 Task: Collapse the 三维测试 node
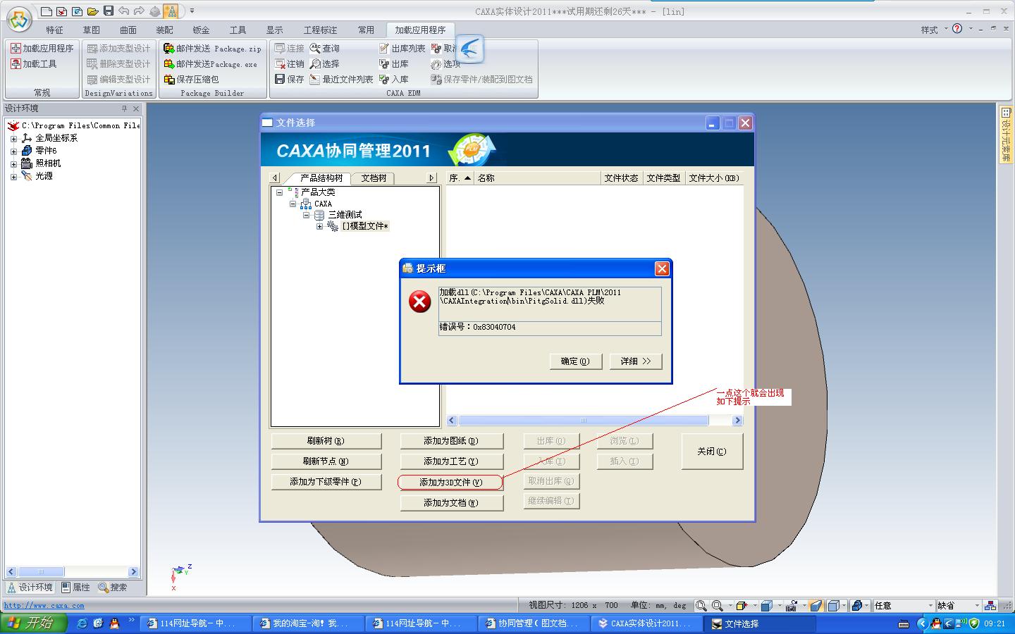pyautogui.click(x=306, y=215)
